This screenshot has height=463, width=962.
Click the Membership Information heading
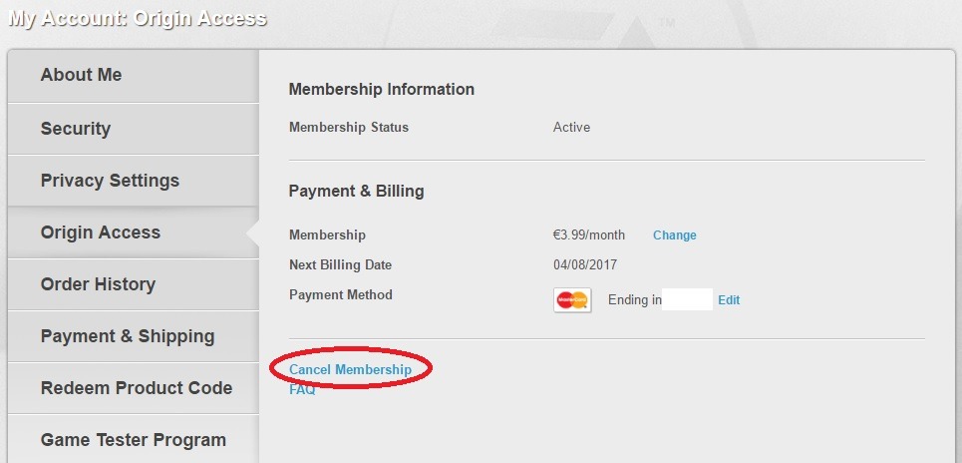point(381,89)
